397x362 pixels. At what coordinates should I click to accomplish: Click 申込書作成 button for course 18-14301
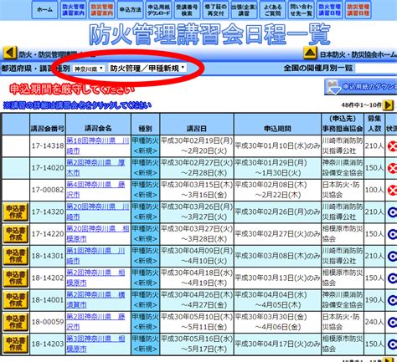click(16, 256)
